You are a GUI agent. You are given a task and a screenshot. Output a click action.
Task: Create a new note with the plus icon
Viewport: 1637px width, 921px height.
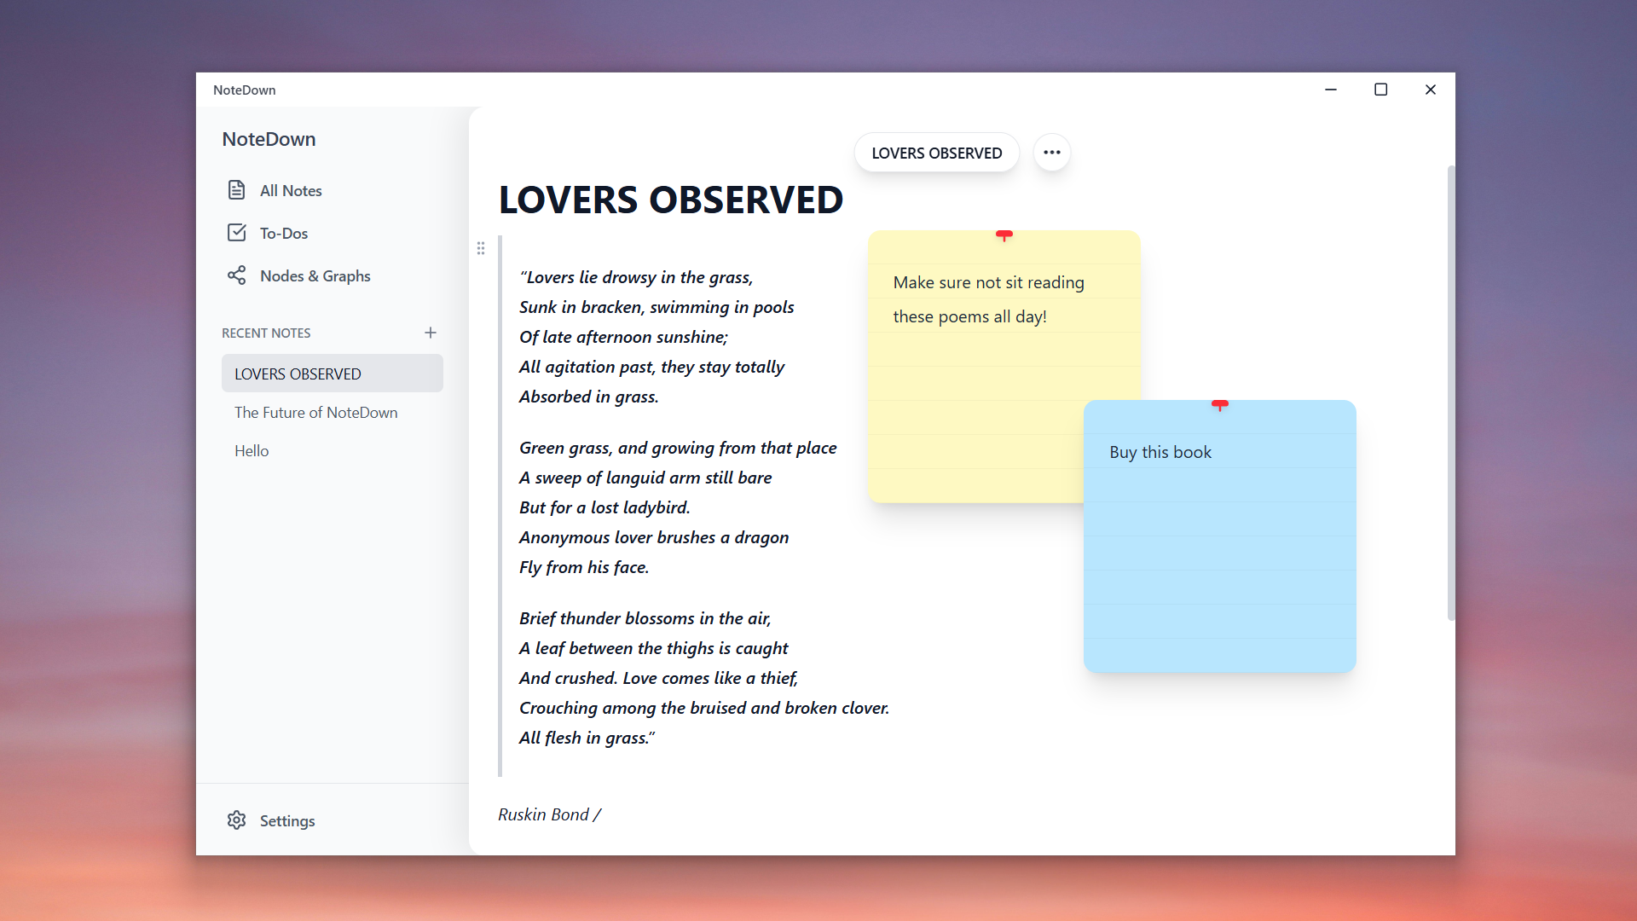pos(430,333)
